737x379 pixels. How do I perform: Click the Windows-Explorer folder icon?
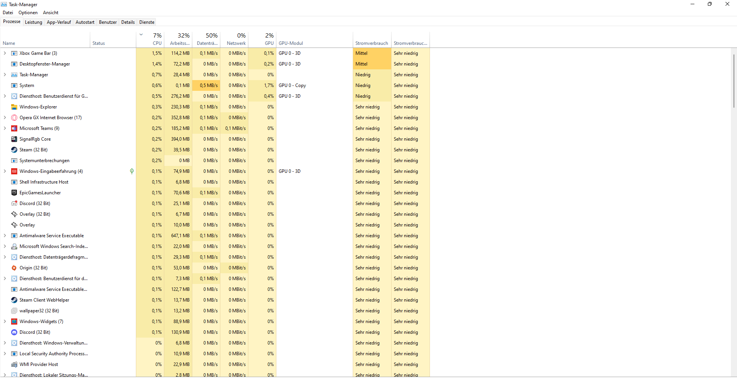14,107
